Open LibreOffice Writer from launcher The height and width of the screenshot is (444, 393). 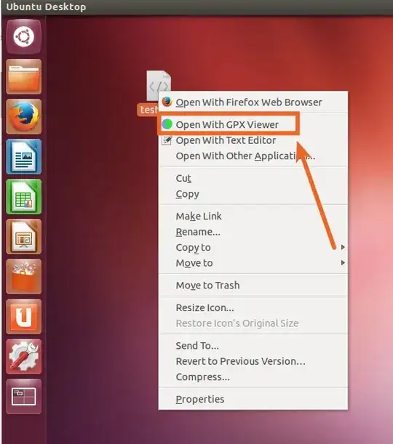coord(24,156)
